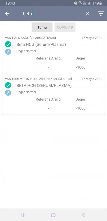This screenshot has height=221, width=107.
Task: Tap Android home navigation button
Action: point(53,215)
